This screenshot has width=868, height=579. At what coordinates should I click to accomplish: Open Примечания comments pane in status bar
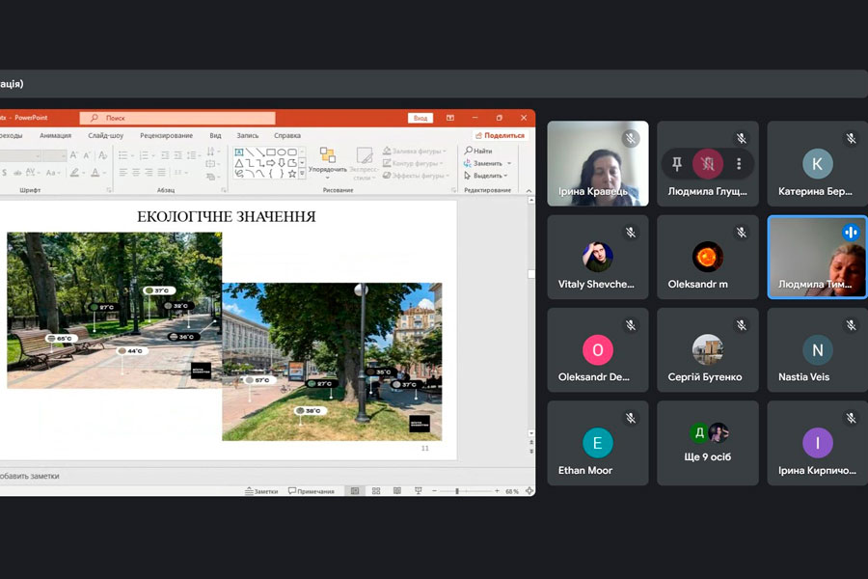point(311,491)
